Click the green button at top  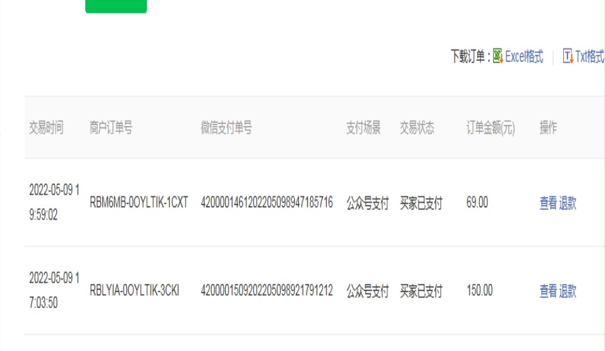coord(116,6)
